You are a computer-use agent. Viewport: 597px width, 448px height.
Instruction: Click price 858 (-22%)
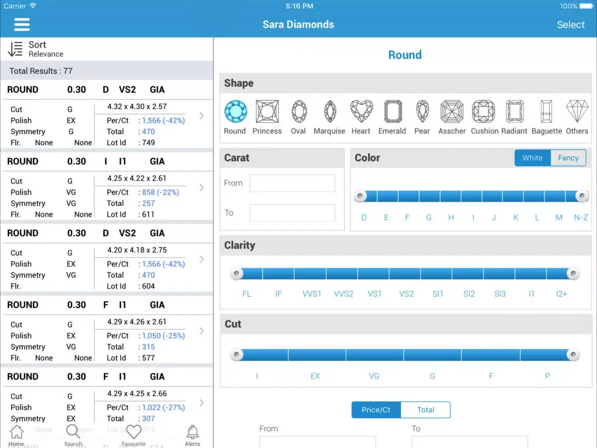[x=160, y=192]
